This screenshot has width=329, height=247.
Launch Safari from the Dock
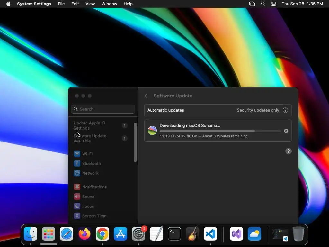[67, 234]
